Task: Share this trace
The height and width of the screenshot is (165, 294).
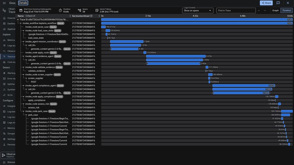Action: tap(266, 3)
